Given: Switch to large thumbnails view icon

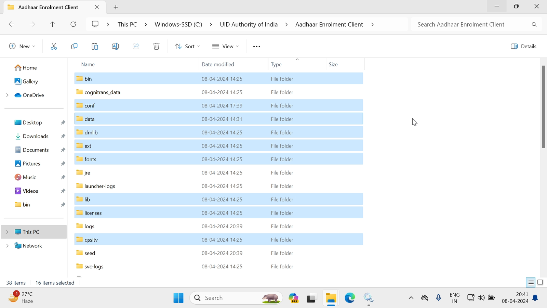Looking at the screenshot, I should pos(540,283).
